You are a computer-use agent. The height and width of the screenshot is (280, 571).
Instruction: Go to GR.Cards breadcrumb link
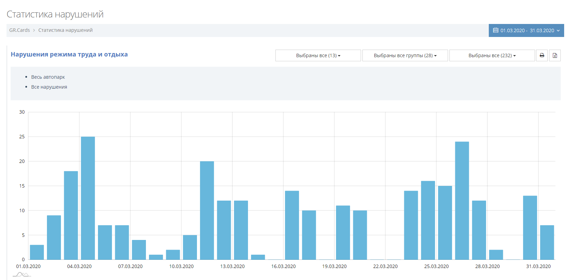coord(20,30)
